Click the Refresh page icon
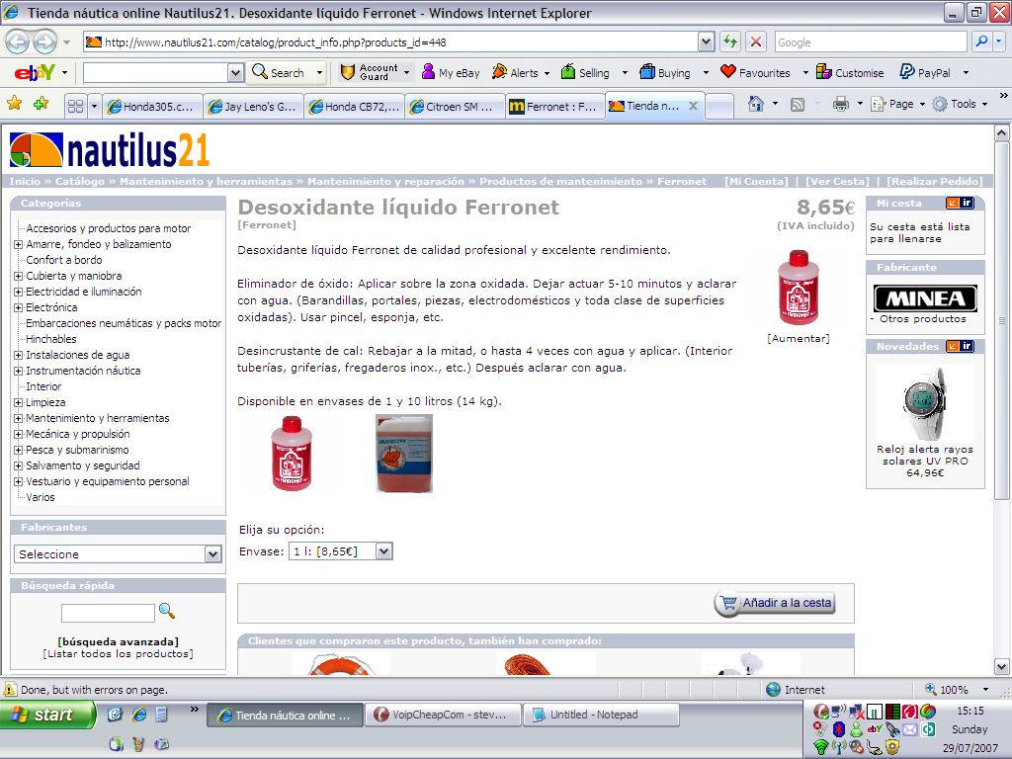Screen dimensions: 1012x759 [730, 42]
